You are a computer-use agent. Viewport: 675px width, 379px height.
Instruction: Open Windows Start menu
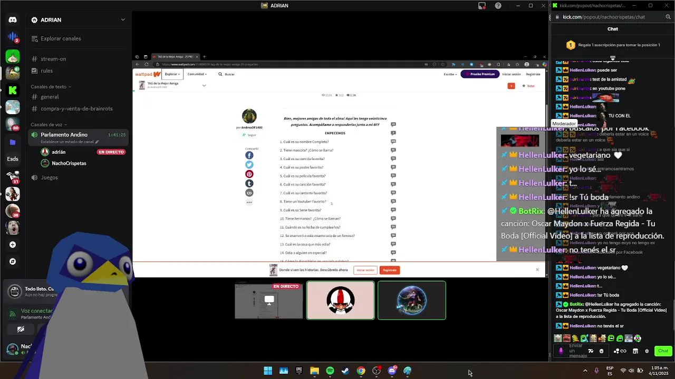click(x=268, y=371)
